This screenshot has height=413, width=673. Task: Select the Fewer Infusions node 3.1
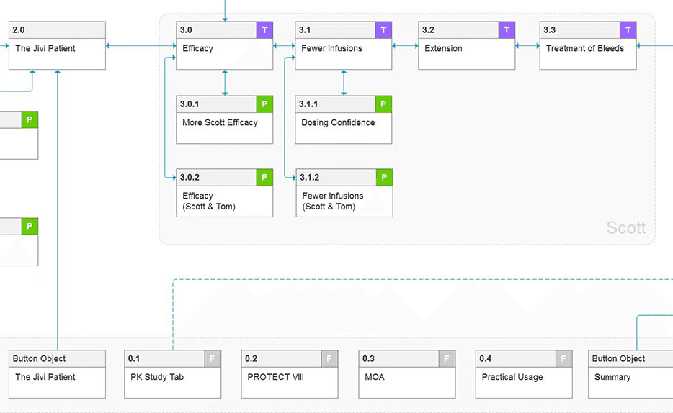344,45
